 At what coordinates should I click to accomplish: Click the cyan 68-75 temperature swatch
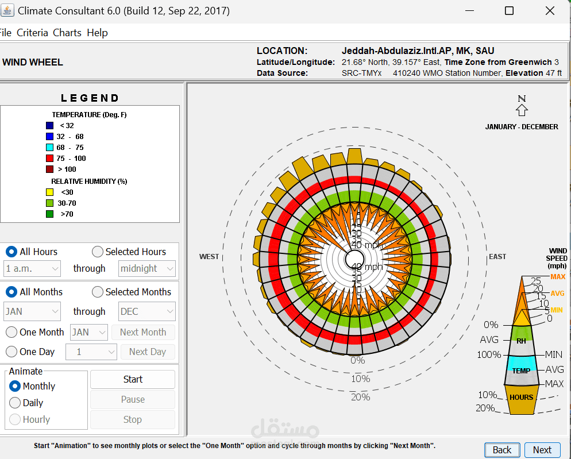[x=50, y=148]
